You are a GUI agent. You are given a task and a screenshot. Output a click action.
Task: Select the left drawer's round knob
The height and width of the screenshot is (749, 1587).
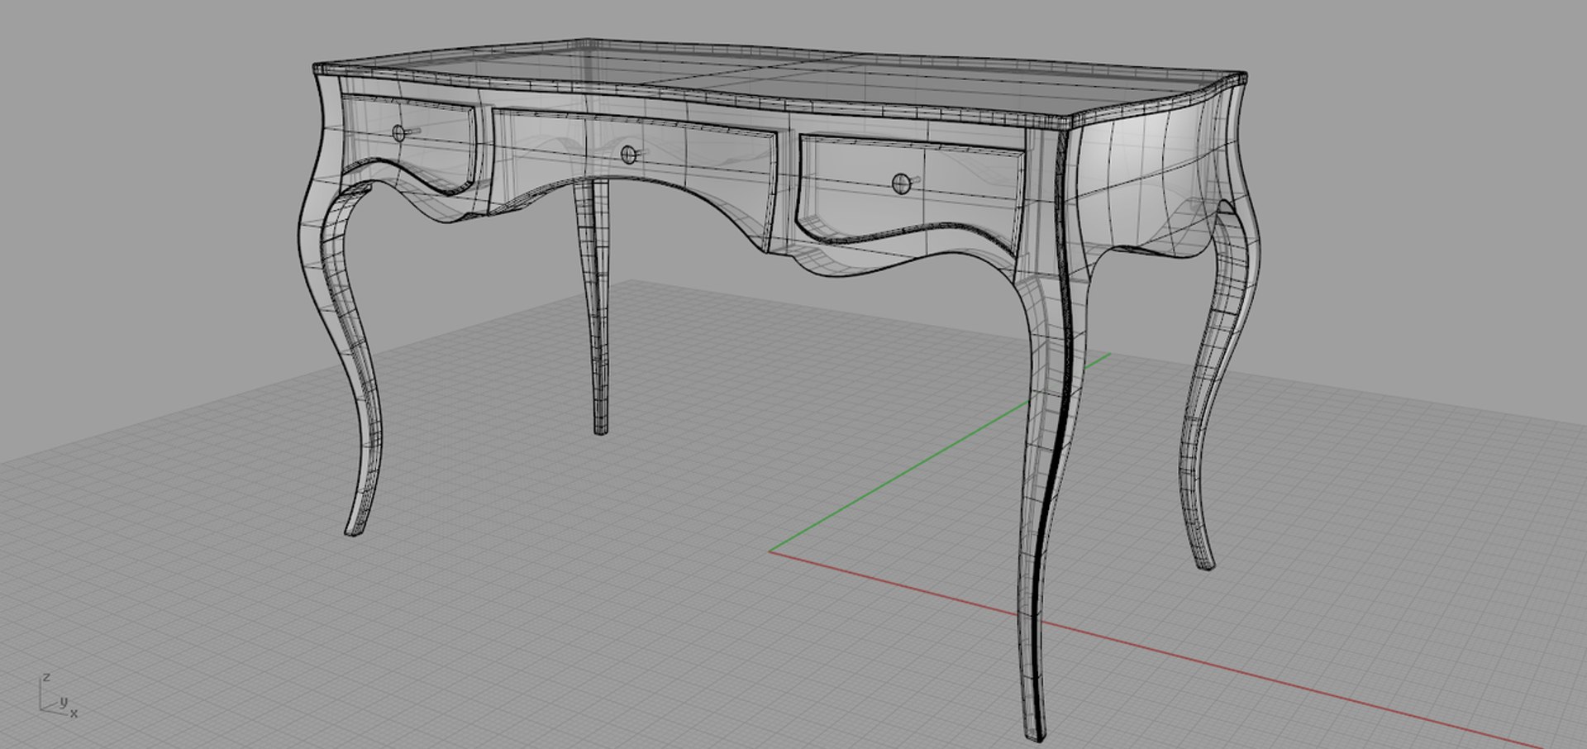click(x=399, y=132)
